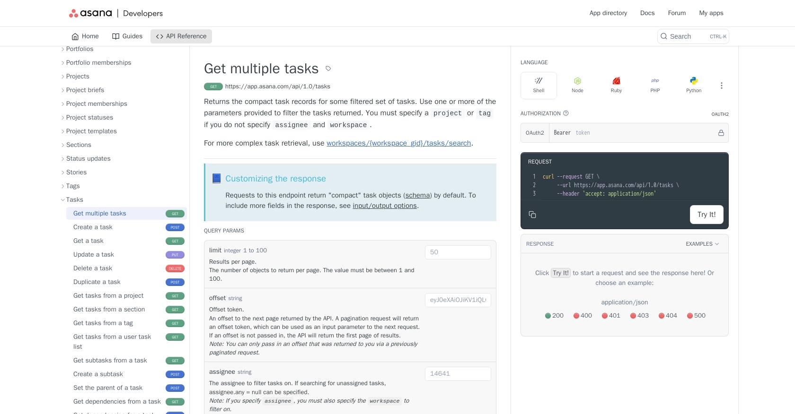Viewport: 795px width, 414px height.
Task: Select the Node language icon
Action: pos(577,81)
